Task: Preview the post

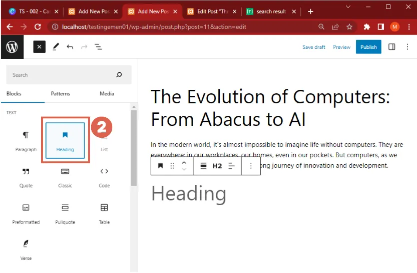Action: pos(341,47)
